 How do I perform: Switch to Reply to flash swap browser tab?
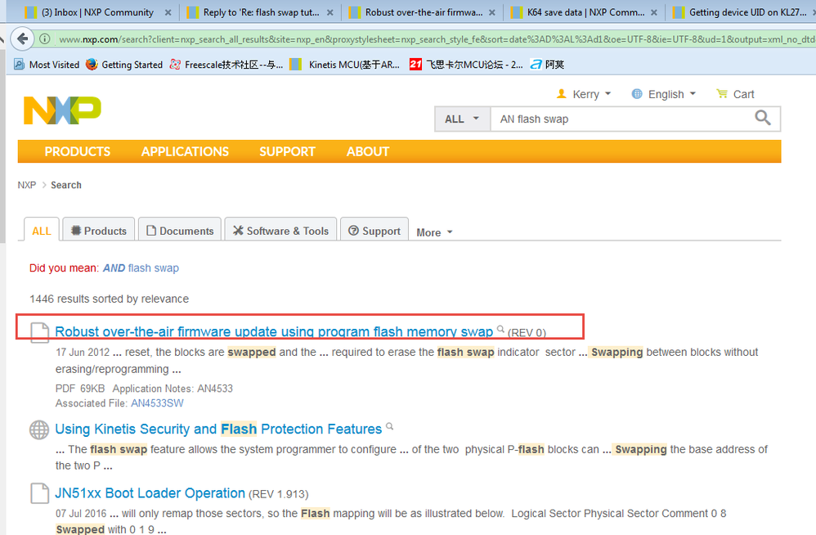click(260, 12)
